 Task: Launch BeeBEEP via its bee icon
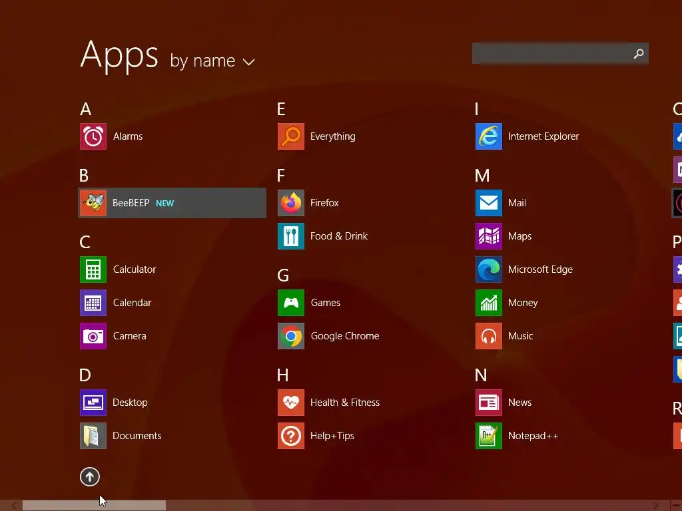tap(93, 203)
